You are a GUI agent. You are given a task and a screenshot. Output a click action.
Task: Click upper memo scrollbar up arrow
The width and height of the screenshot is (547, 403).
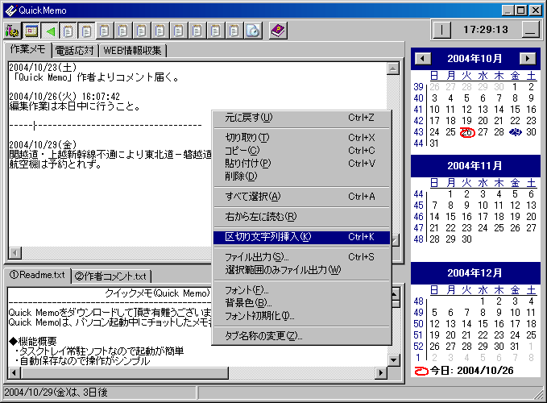pos(393,69)
